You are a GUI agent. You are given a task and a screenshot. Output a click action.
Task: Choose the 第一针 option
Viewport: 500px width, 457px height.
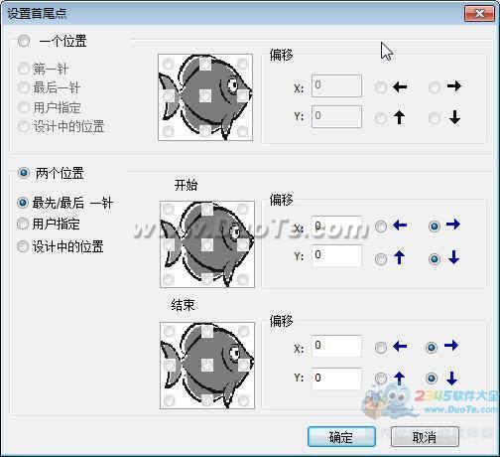[24, 69]
